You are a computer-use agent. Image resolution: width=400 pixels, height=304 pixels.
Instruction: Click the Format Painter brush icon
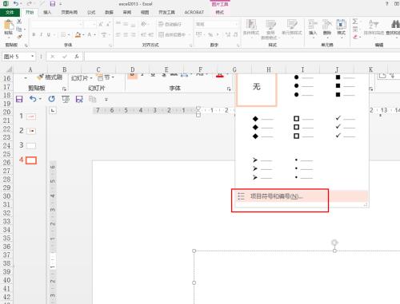point(19,37)
